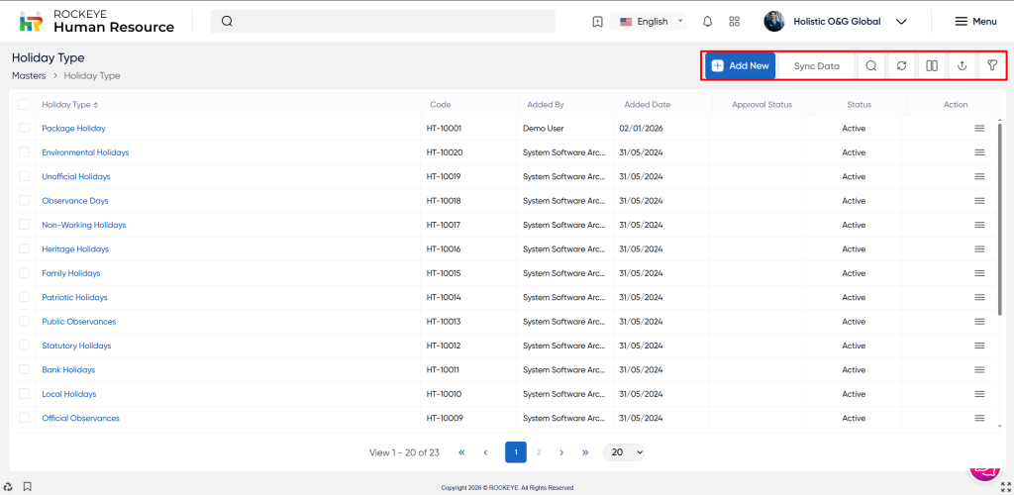
Task: Open the filter funnel icon
Action: pos(991,66)
